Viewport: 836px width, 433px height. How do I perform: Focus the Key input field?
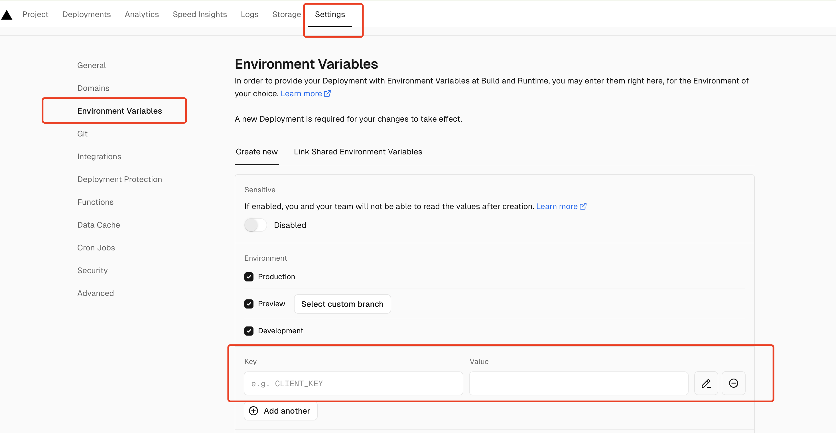pyautogui.click(x=353, y=383)
